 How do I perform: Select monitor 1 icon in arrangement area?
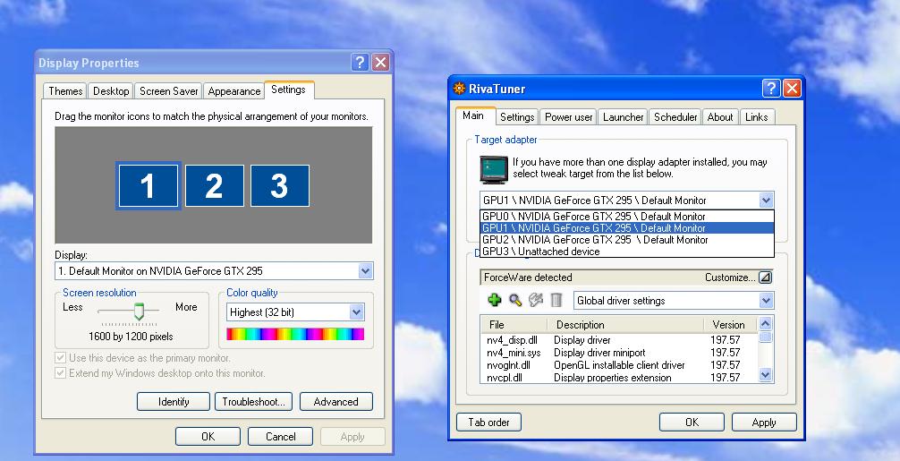[149, 186]
